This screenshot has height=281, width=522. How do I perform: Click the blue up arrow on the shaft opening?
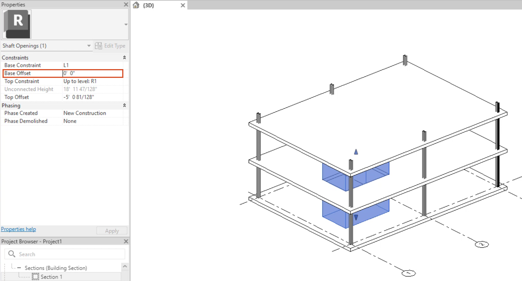pyautogui.click(x=356, y=152)
